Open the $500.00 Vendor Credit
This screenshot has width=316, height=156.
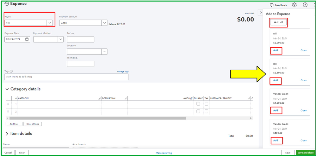point(303,141)
